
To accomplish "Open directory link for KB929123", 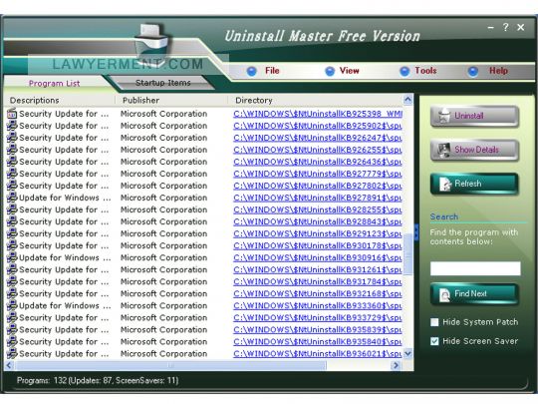I will 318,233.
